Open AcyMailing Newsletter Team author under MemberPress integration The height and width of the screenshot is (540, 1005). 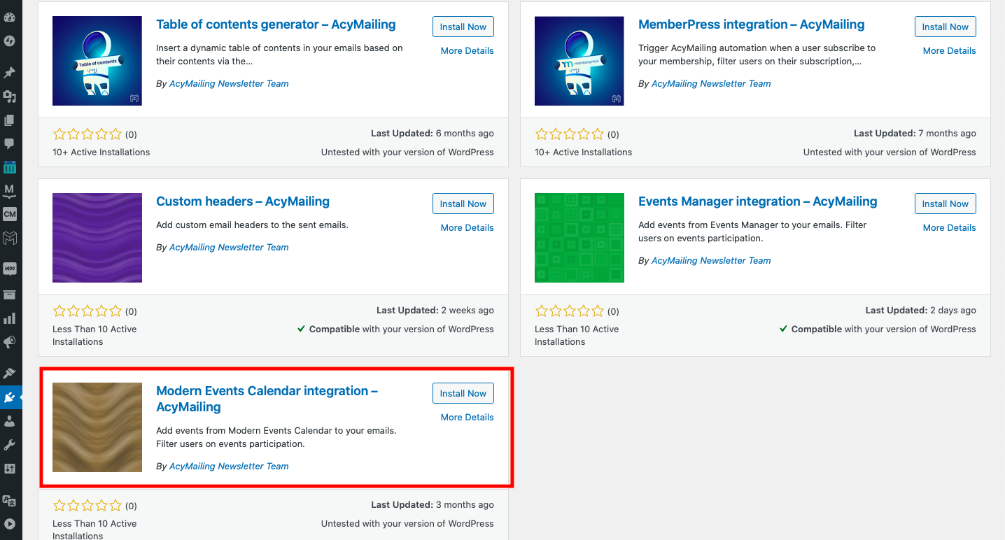pyautogui.click(x=711, y=83)
